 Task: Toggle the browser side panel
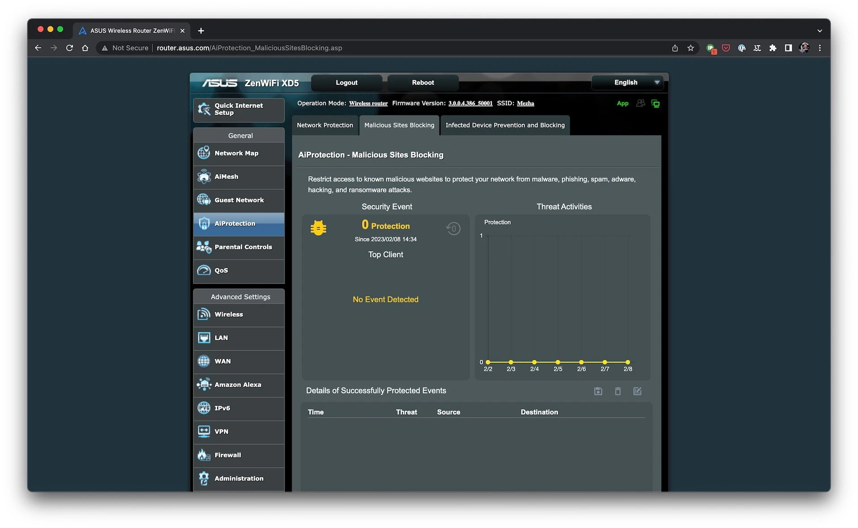coord(788,48)
